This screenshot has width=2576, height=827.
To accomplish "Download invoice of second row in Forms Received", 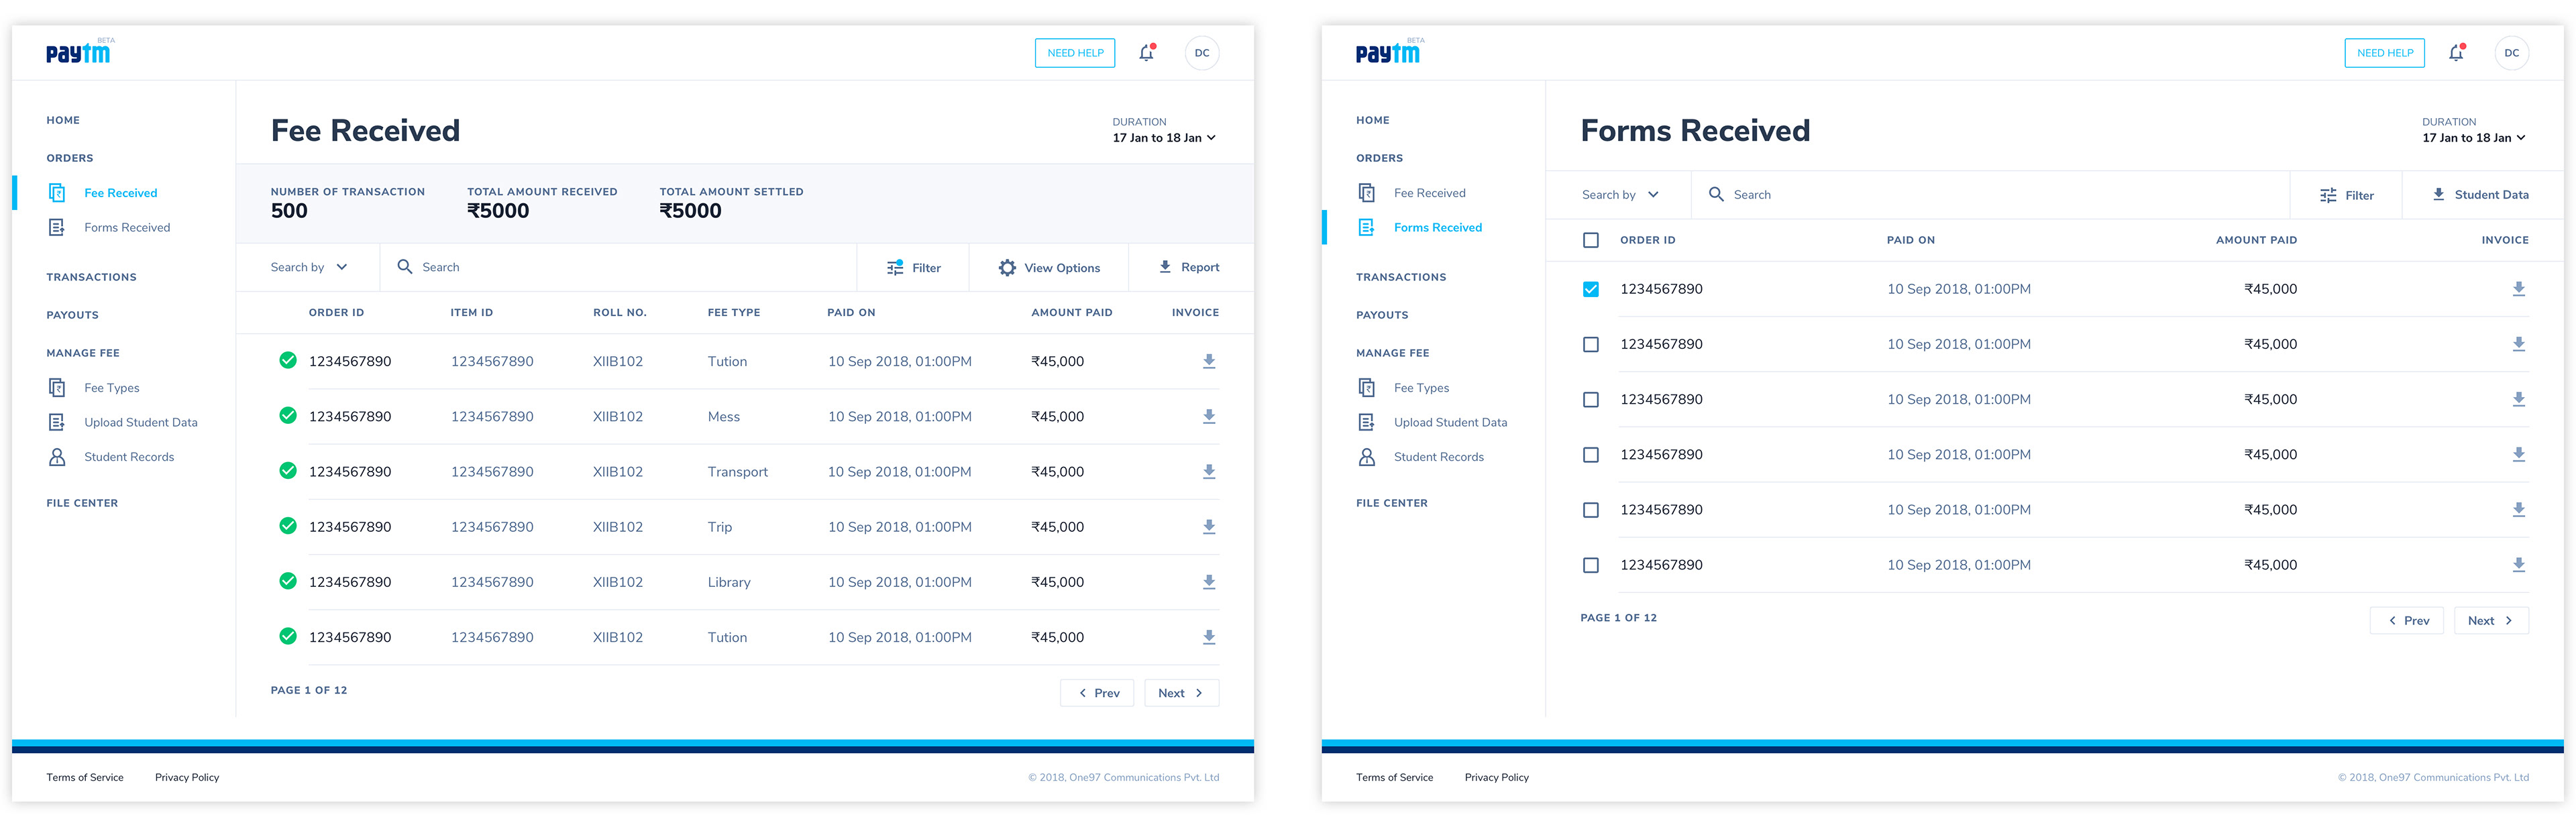I will pyautogui.click(x=2519, y=344).
